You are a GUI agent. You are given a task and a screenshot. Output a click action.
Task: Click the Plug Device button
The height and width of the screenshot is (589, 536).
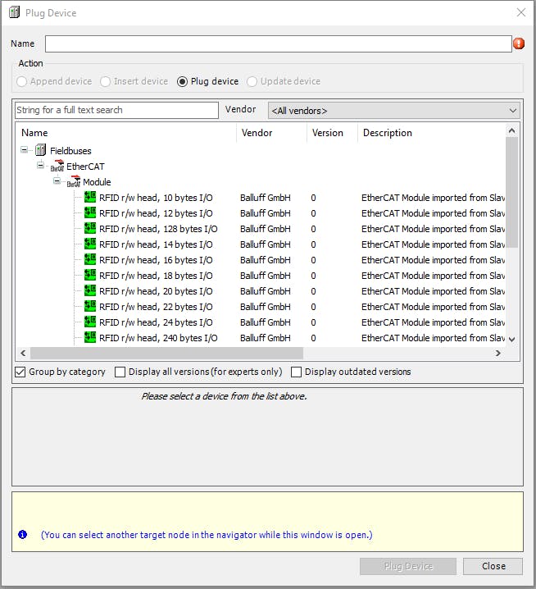click(x=408, y=566)
